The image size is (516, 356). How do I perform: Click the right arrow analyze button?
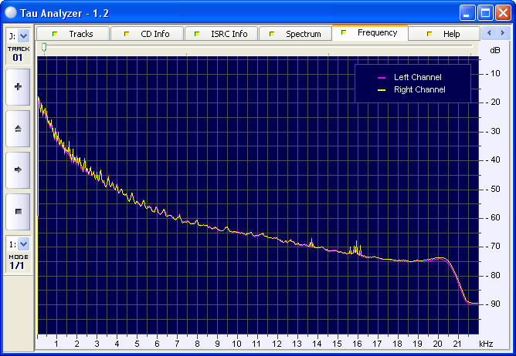pyautogui.click(x=18, y=170)
